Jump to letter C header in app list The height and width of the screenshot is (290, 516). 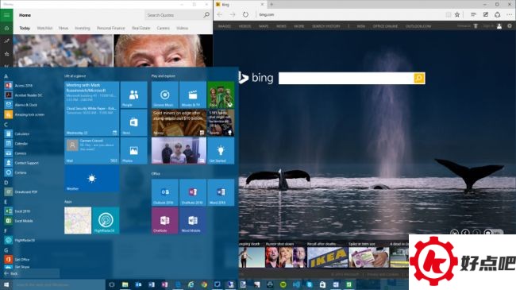click(6, 125)
